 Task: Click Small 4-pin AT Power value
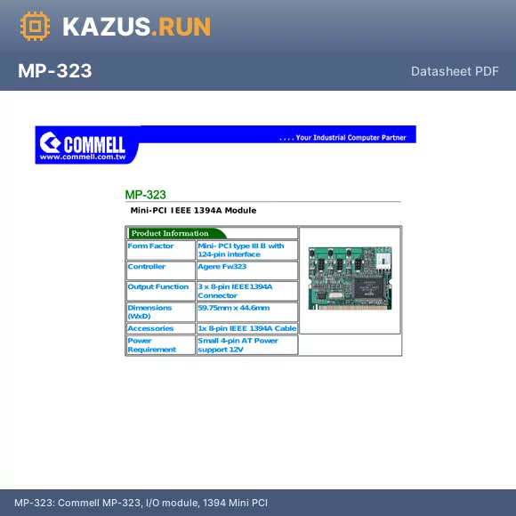pyautogui.click(x=247, y=345)
